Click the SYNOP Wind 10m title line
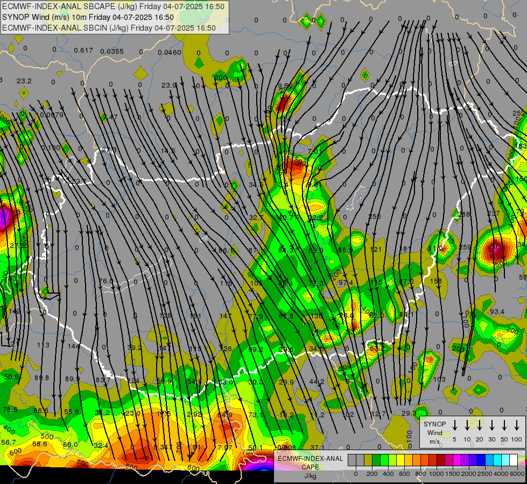 coord(88,17)
